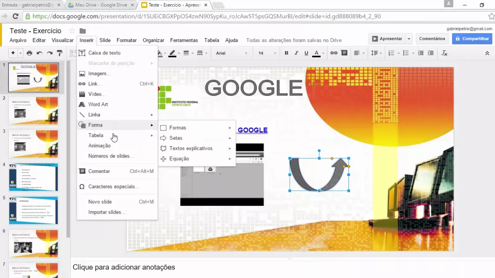
Task: Click the insert link chain icon in toolbar
Action: click(333, 53)
